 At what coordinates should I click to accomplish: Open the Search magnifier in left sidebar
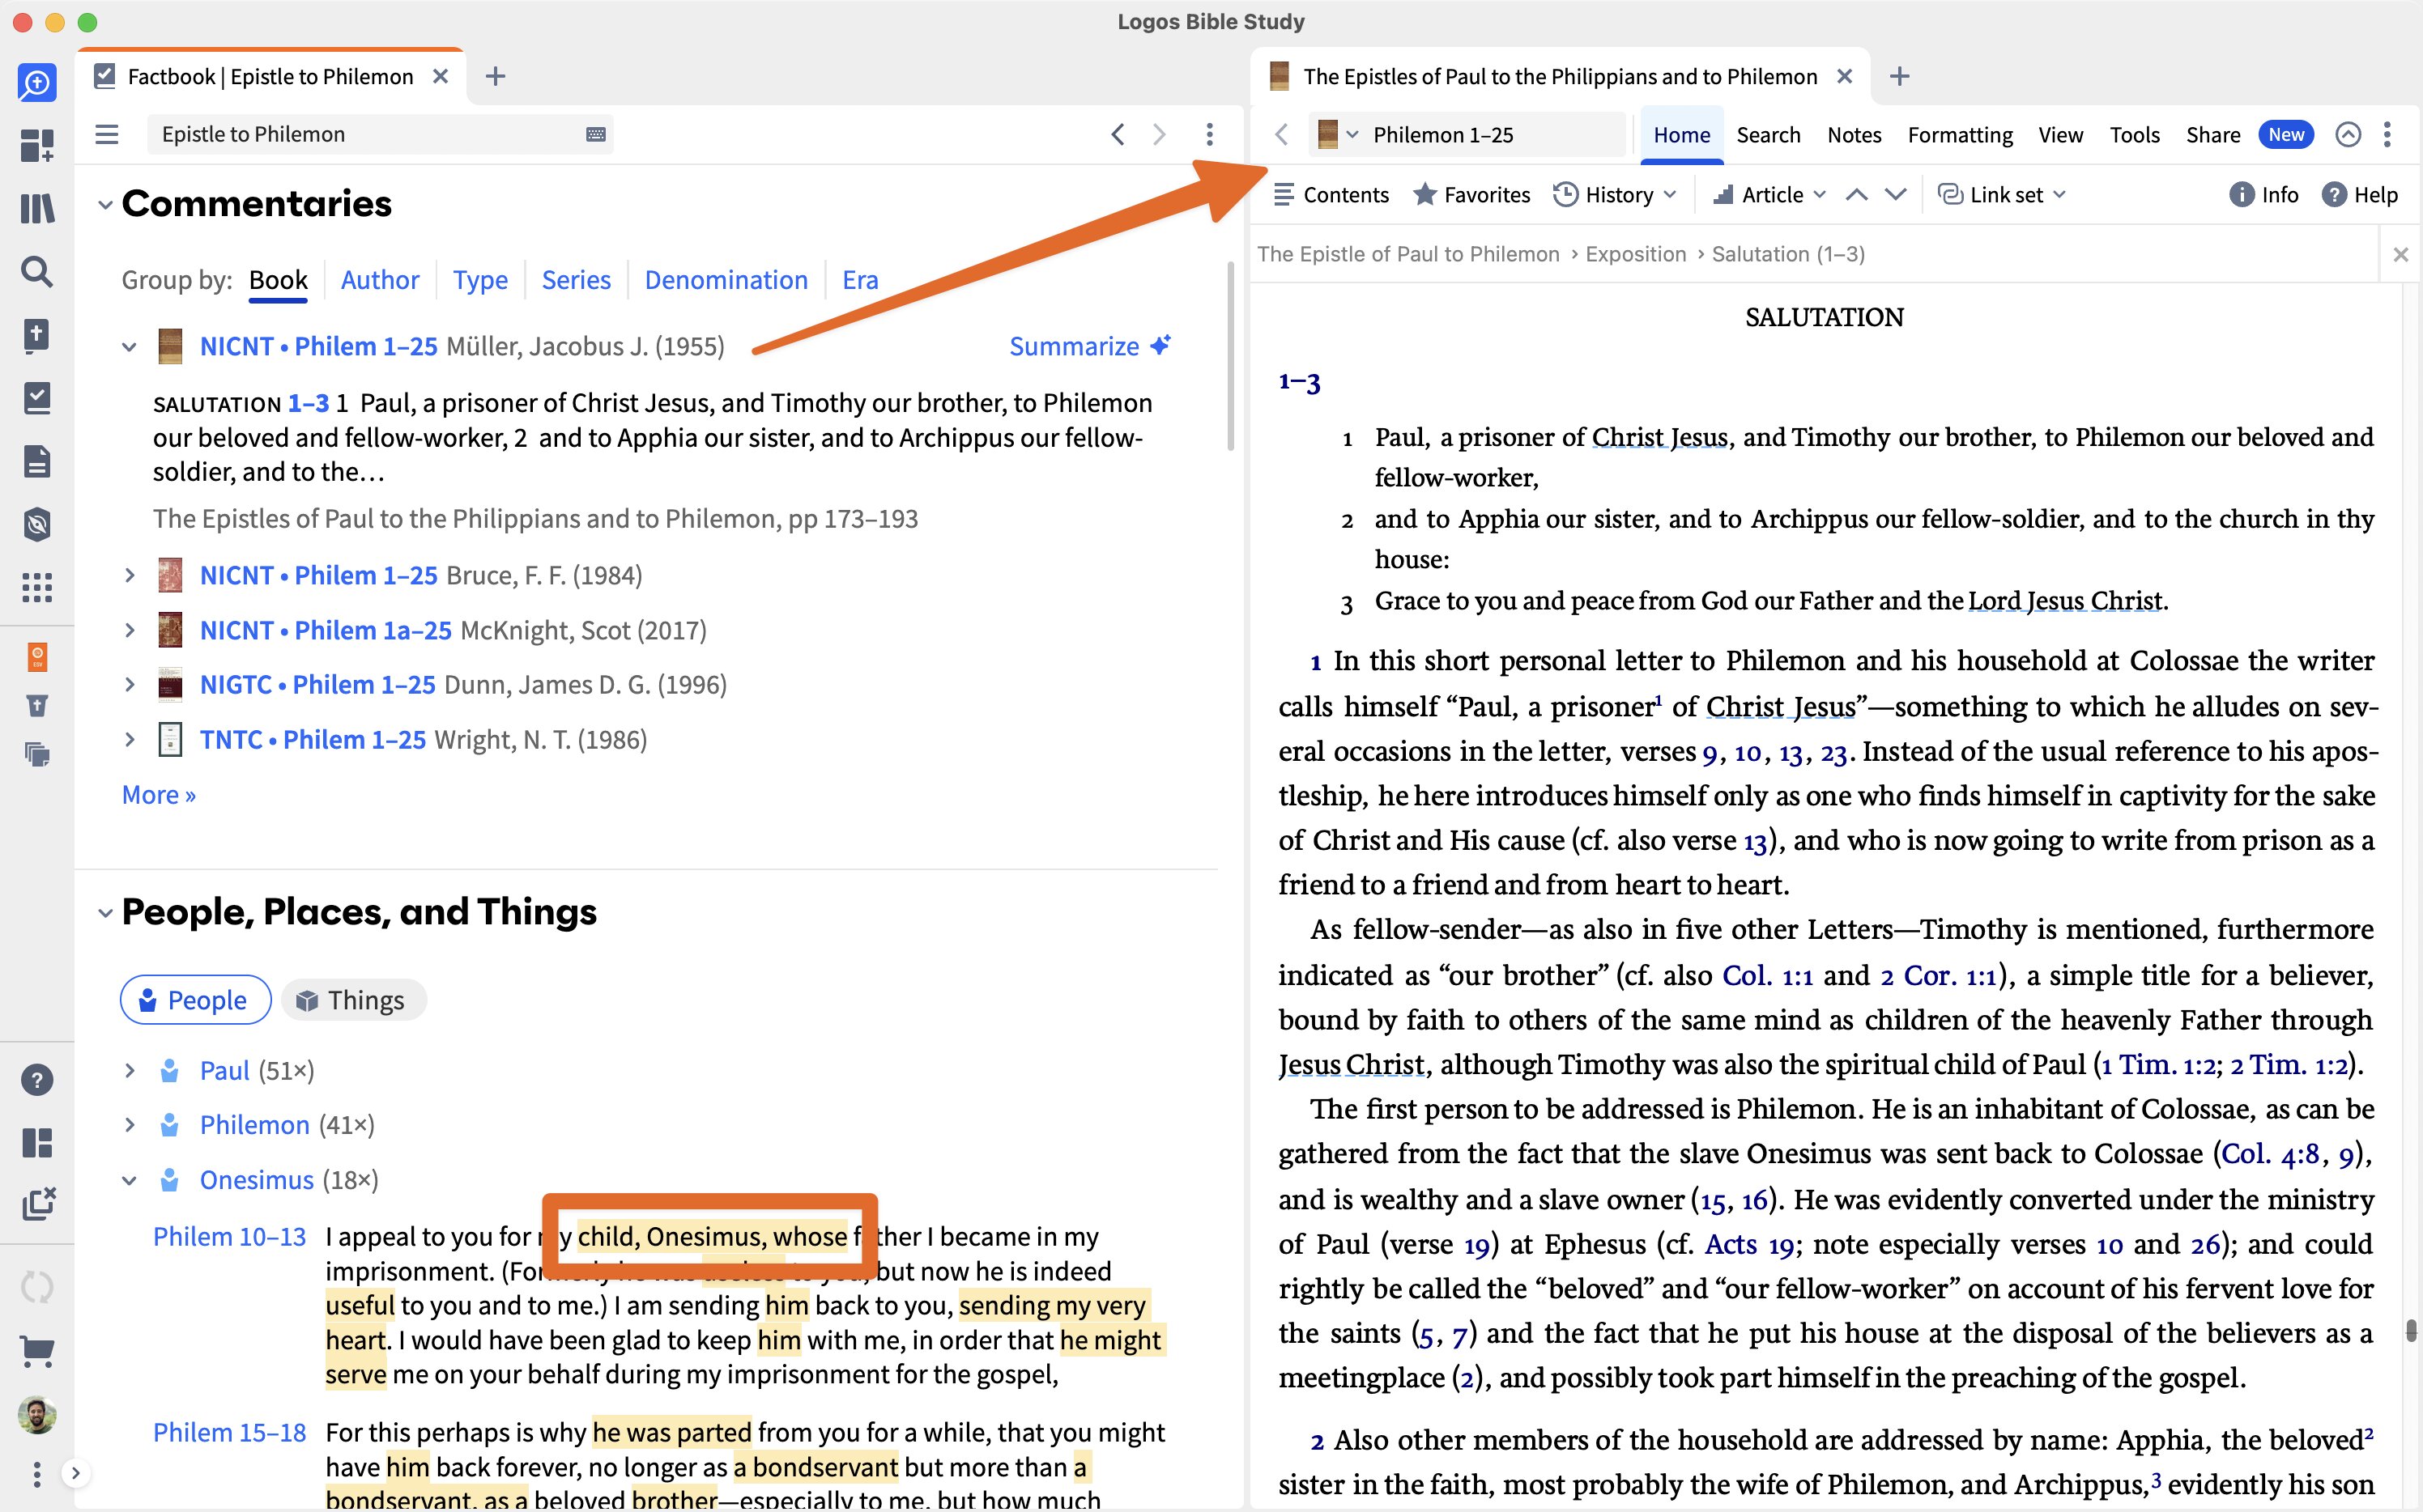[37, 271]
